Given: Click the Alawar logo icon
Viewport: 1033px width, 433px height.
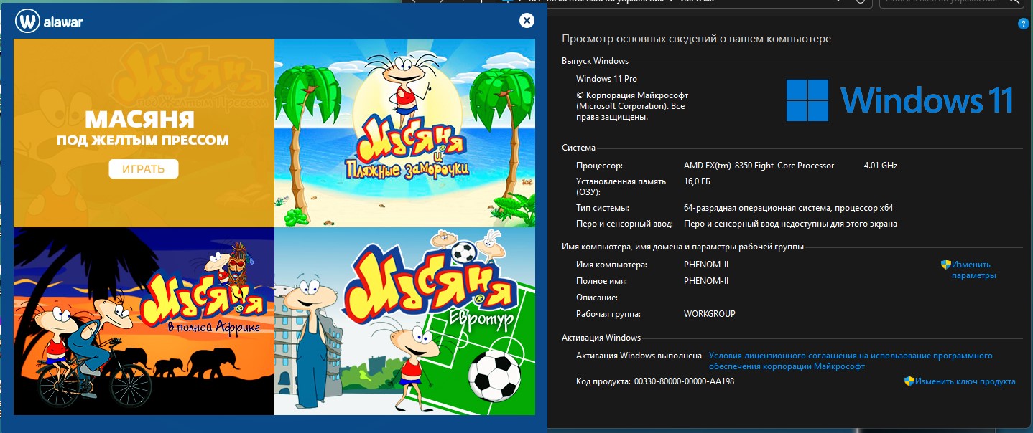Looking at the screenshot, I should click(27, 22).
